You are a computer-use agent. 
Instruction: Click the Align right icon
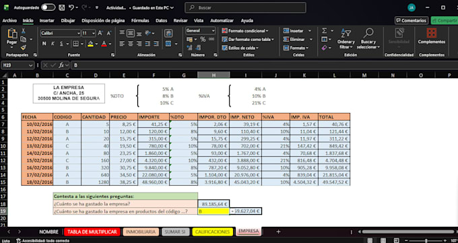(x=139, y=44)
